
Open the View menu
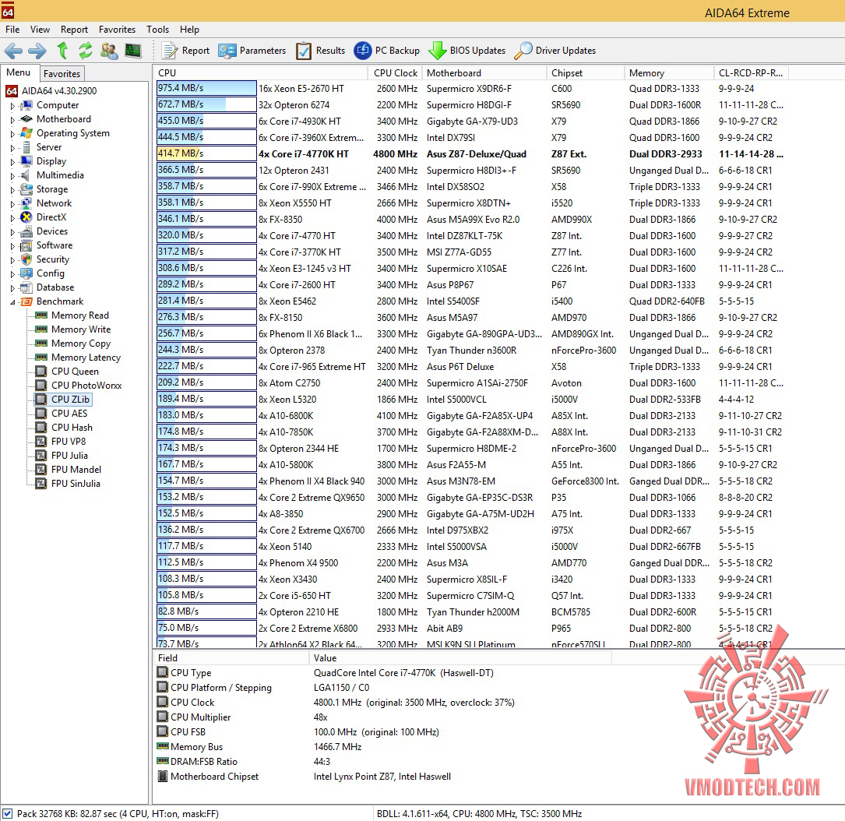point(40,30)
